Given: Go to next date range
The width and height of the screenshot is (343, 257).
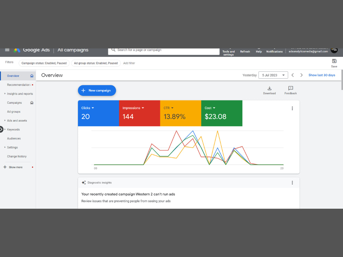Looking at the screenshot, I should [301, 75].
